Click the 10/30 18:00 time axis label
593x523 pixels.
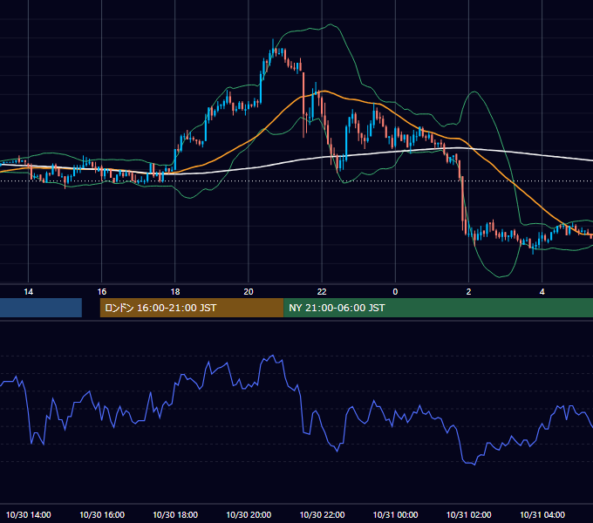(175, 514)
